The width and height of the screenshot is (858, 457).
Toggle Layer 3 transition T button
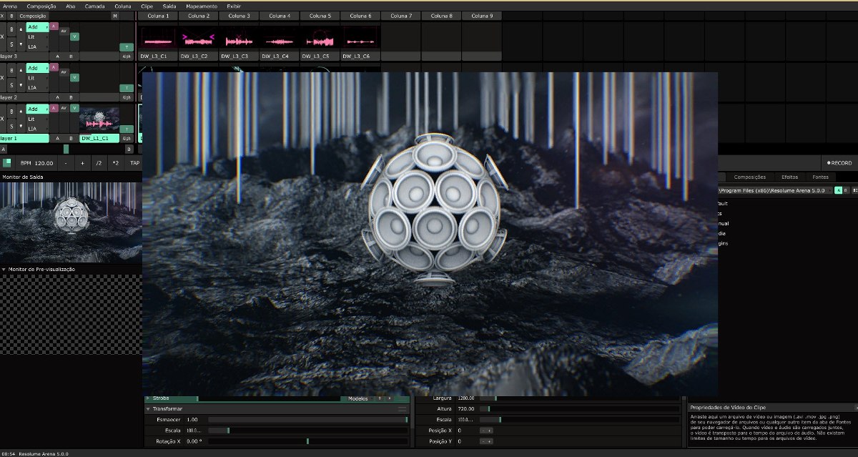[x=127, y=47]
